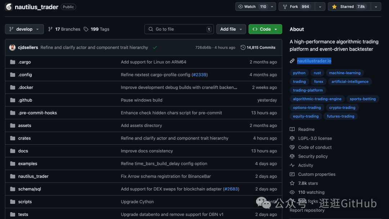This screenshot has width=389, height=219.
Task: View 199 Tags link
Action: pos(97,29)
